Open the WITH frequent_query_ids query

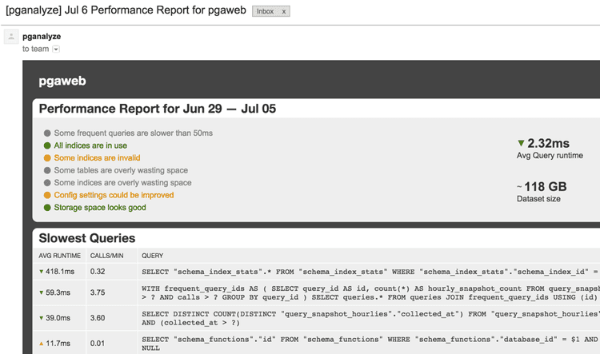coord(370,292)
